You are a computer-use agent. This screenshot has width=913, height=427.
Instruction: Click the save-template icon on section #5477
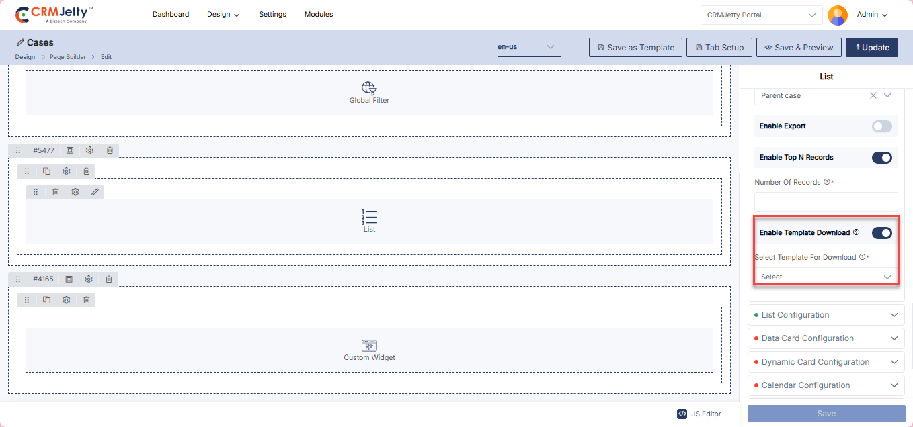pyautogui.click(x=70, y=150)
